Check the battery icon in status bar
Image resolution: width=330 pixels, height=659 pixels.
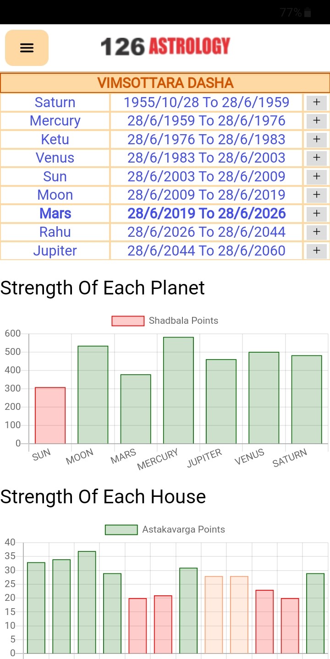308,13
